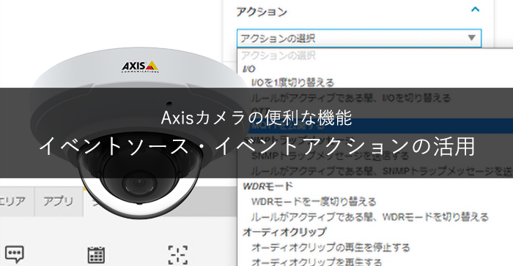This screenshot has width=513, height=266.
Task: Click the speech bubble icon
Action: [15, 254]
